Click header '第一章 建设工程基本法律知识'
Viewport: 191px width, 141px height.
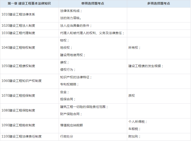pyautogui.click(x=29, y=3)
